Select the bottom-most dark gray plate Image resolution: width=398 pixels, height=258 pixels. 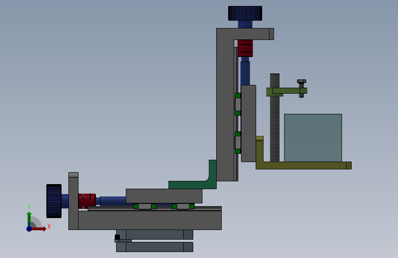pyautogui.click(x=155, y=247)
